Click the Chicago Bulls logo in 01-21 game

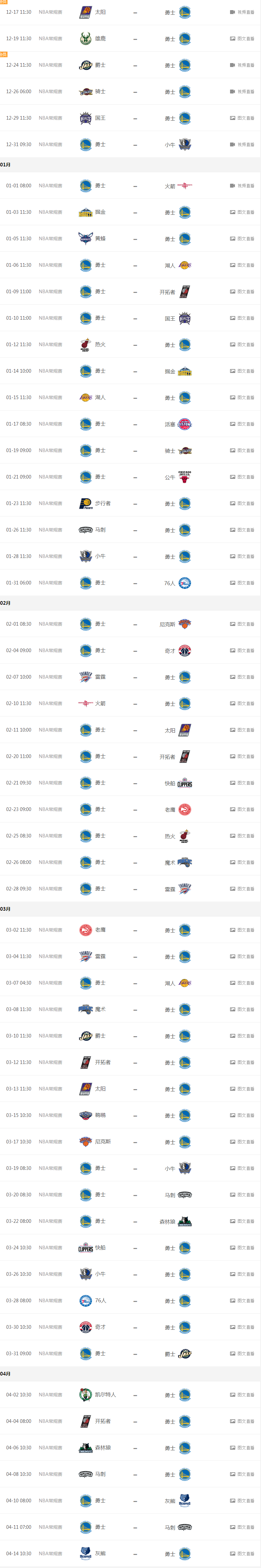[184, 477]
